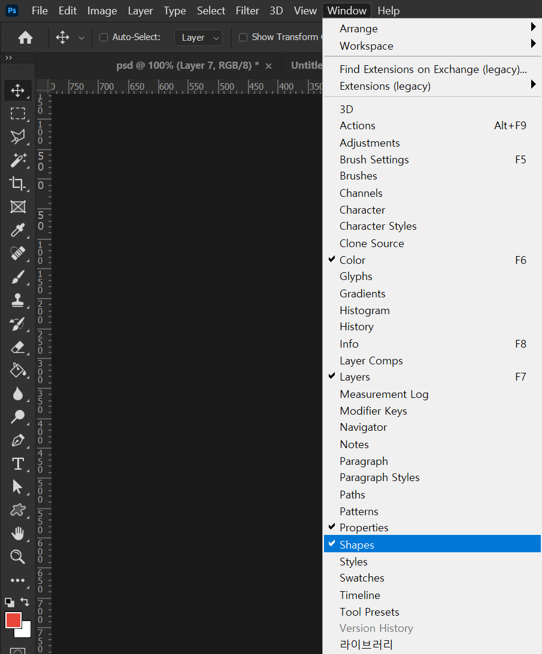Go to the Home screen icon
Image resolution: width=542 pixels, height=654 pixels.
[26, 38]
